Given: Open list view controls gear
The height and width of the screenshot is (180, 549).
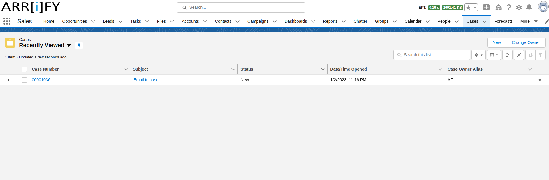Looking at the screenshot, I should click(478, 55).
